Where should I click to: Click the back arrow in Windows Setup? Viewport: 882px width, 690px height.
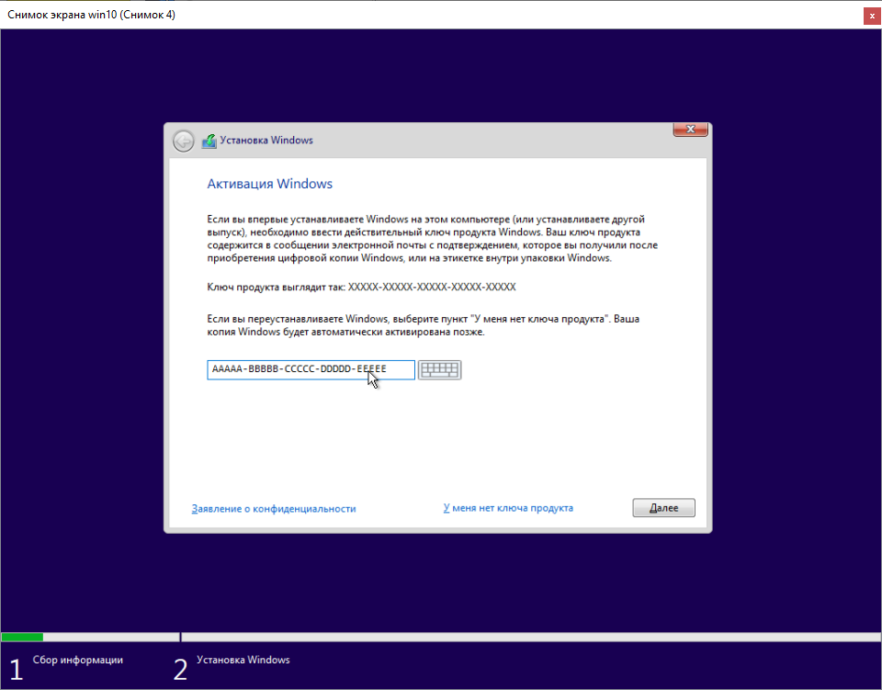(184, 141)
